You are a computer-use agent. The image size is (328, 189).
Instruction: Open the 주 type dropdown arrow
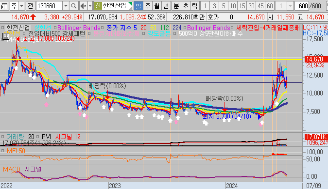21,6
